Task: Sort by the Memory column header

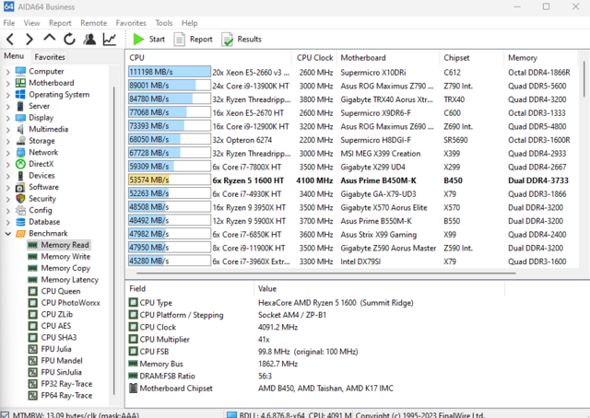Action: click(x=540, y=57)
